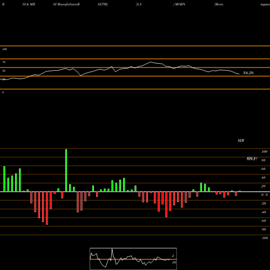Image resolution: width=270 pixels, height=270 pixels.
Task: Click the overlapping value label near 80 on MR
Action: coord(252,159)
